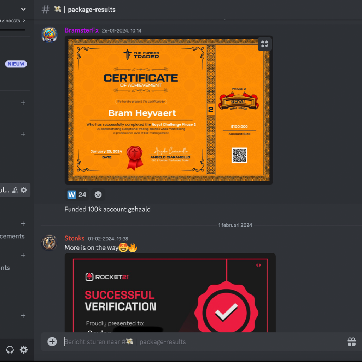Click the invite people icon on selected channel
This screenshot has width=362, height=362.
coord(15,190)
